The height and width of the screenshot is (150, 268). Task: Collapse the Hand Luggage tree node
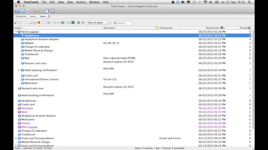click(16, 32)
